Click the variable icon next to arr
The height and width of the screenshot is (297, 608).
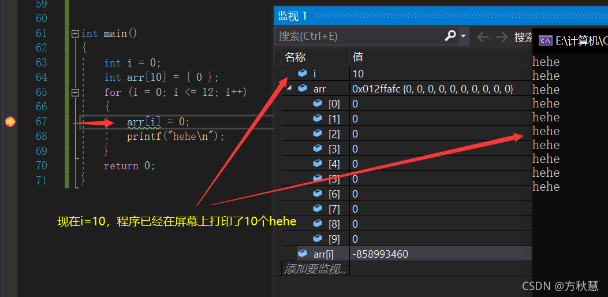[x=303, y=88]
